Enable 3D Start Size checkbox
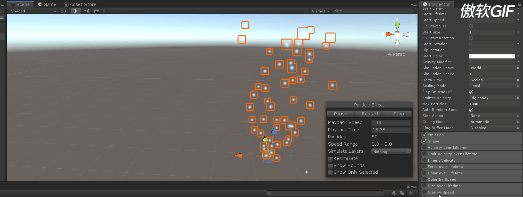 [x=471, y=26]
